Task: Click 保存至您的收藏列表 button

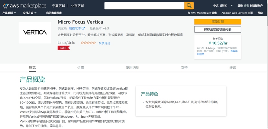Action: click(x=218, y=29)
